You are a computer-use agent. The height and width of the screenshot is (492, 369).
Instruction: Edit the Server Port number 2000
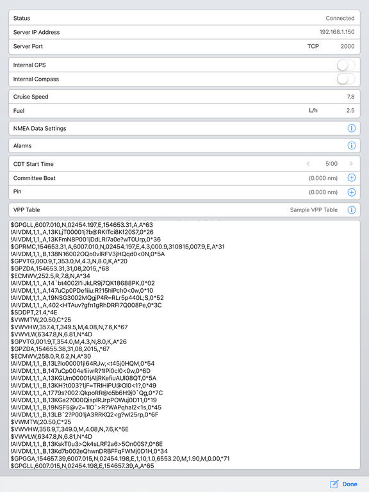347,46
